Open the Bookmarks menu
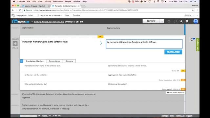 [58, 1]
